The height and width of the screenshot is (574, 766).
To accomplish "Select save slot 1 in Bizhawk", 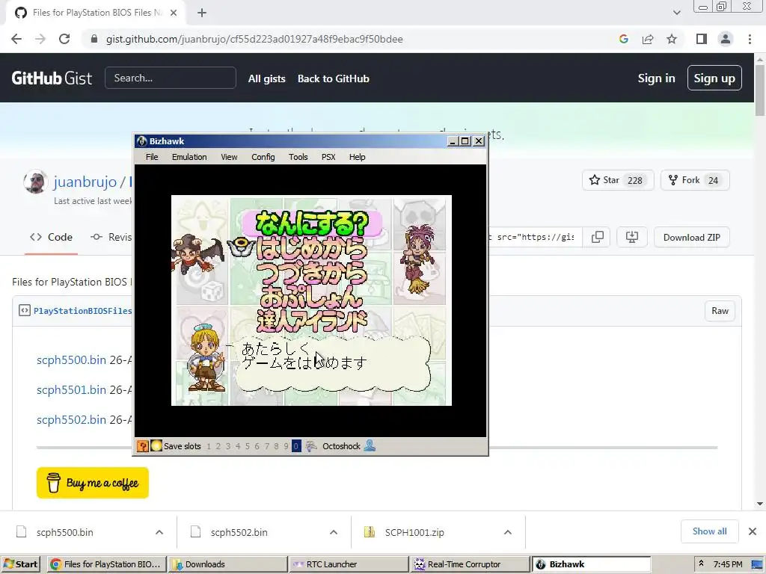I will click(209, 446).
